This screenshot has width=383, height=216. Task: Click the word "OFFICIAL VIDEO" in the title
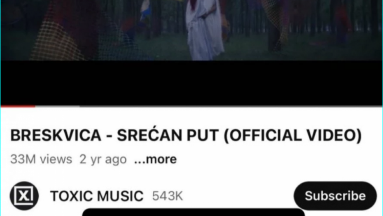click(x=292, y=135)
